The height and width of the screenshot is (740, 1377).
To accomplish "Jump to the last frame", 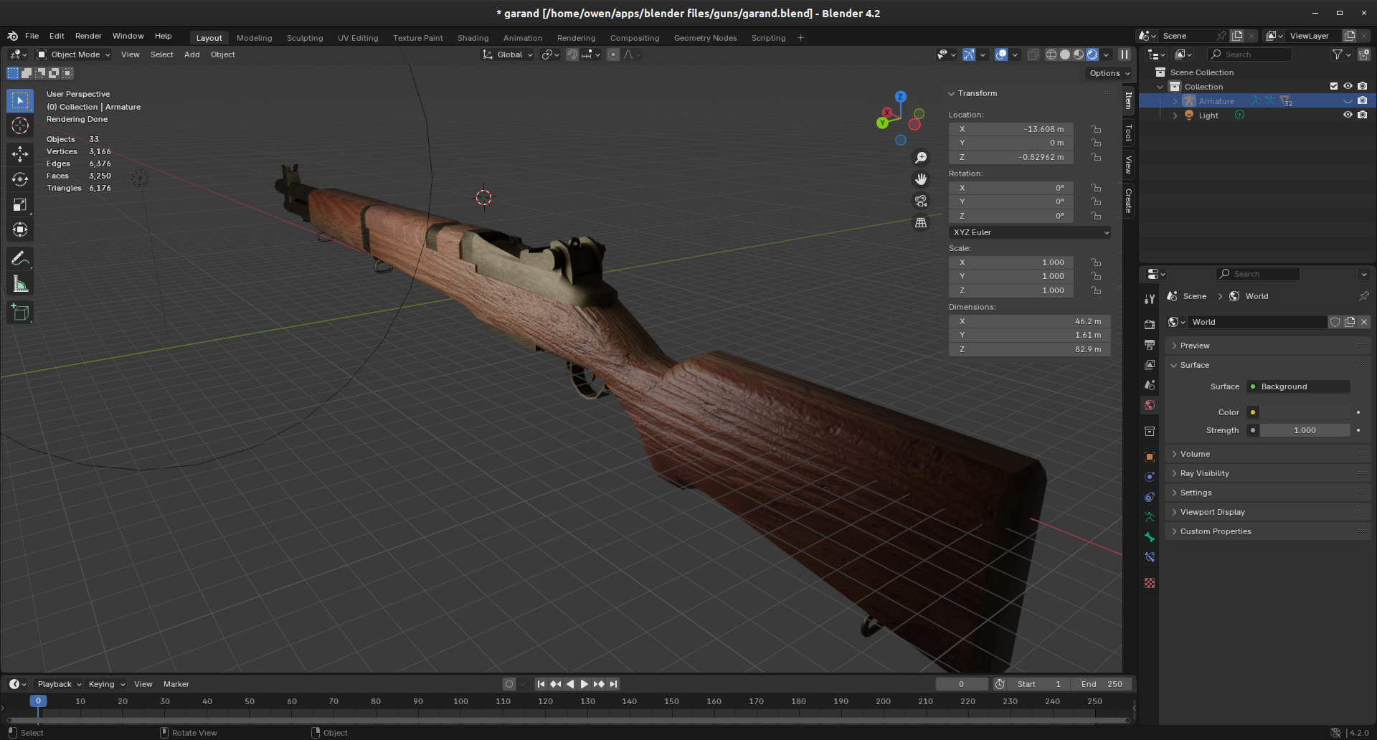I will coord(614,684).
